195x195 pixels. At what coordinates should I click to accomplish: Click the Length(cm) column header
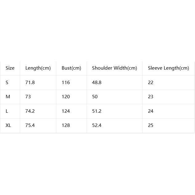(x=38, y=68)
